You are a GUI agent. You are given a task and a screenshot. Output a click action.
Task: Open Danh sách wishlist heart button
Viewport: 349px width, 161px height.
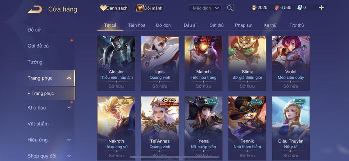point(114,8)
